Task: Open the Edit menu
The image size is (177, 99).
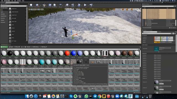Action: point(15,1)
